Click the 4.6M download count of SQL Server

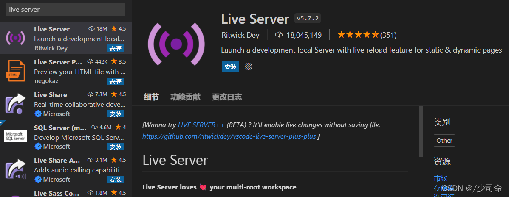[x=102, y=127]
